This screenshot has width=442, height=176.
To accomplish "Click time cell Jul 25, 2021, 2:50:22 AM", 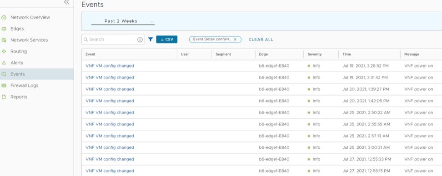I will click(x=367, y=112).
